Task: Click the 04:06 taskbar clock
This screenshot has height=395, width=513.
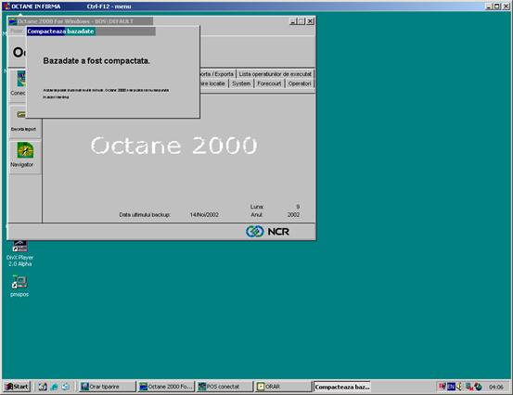Action: [x=496, y=387]
